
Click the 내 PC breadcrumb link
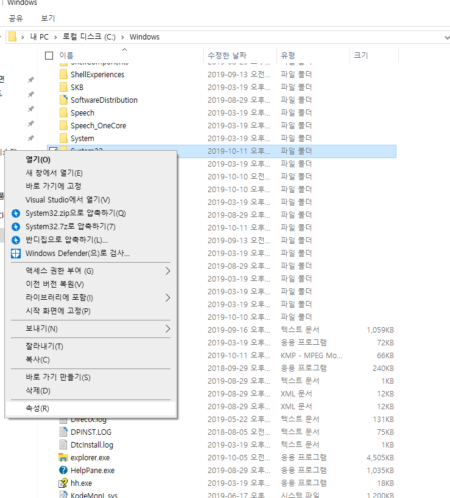coord(40,37)
